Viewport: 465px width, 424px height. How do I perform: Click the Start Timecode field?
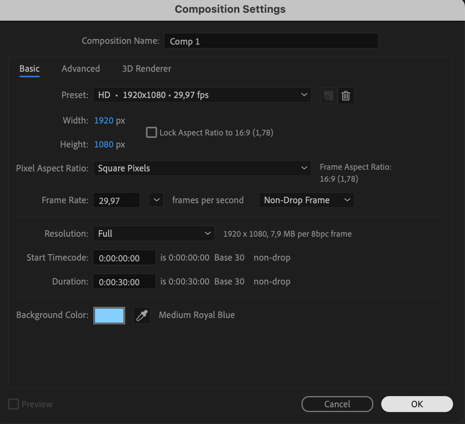tap(124, 258)
